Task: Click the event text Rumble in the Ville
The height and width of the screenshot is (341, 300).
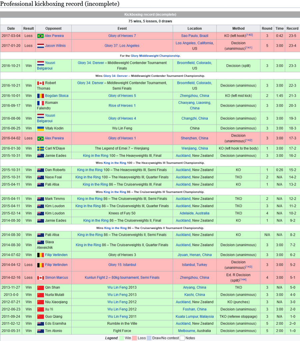Action: click(x=122, y=324)
